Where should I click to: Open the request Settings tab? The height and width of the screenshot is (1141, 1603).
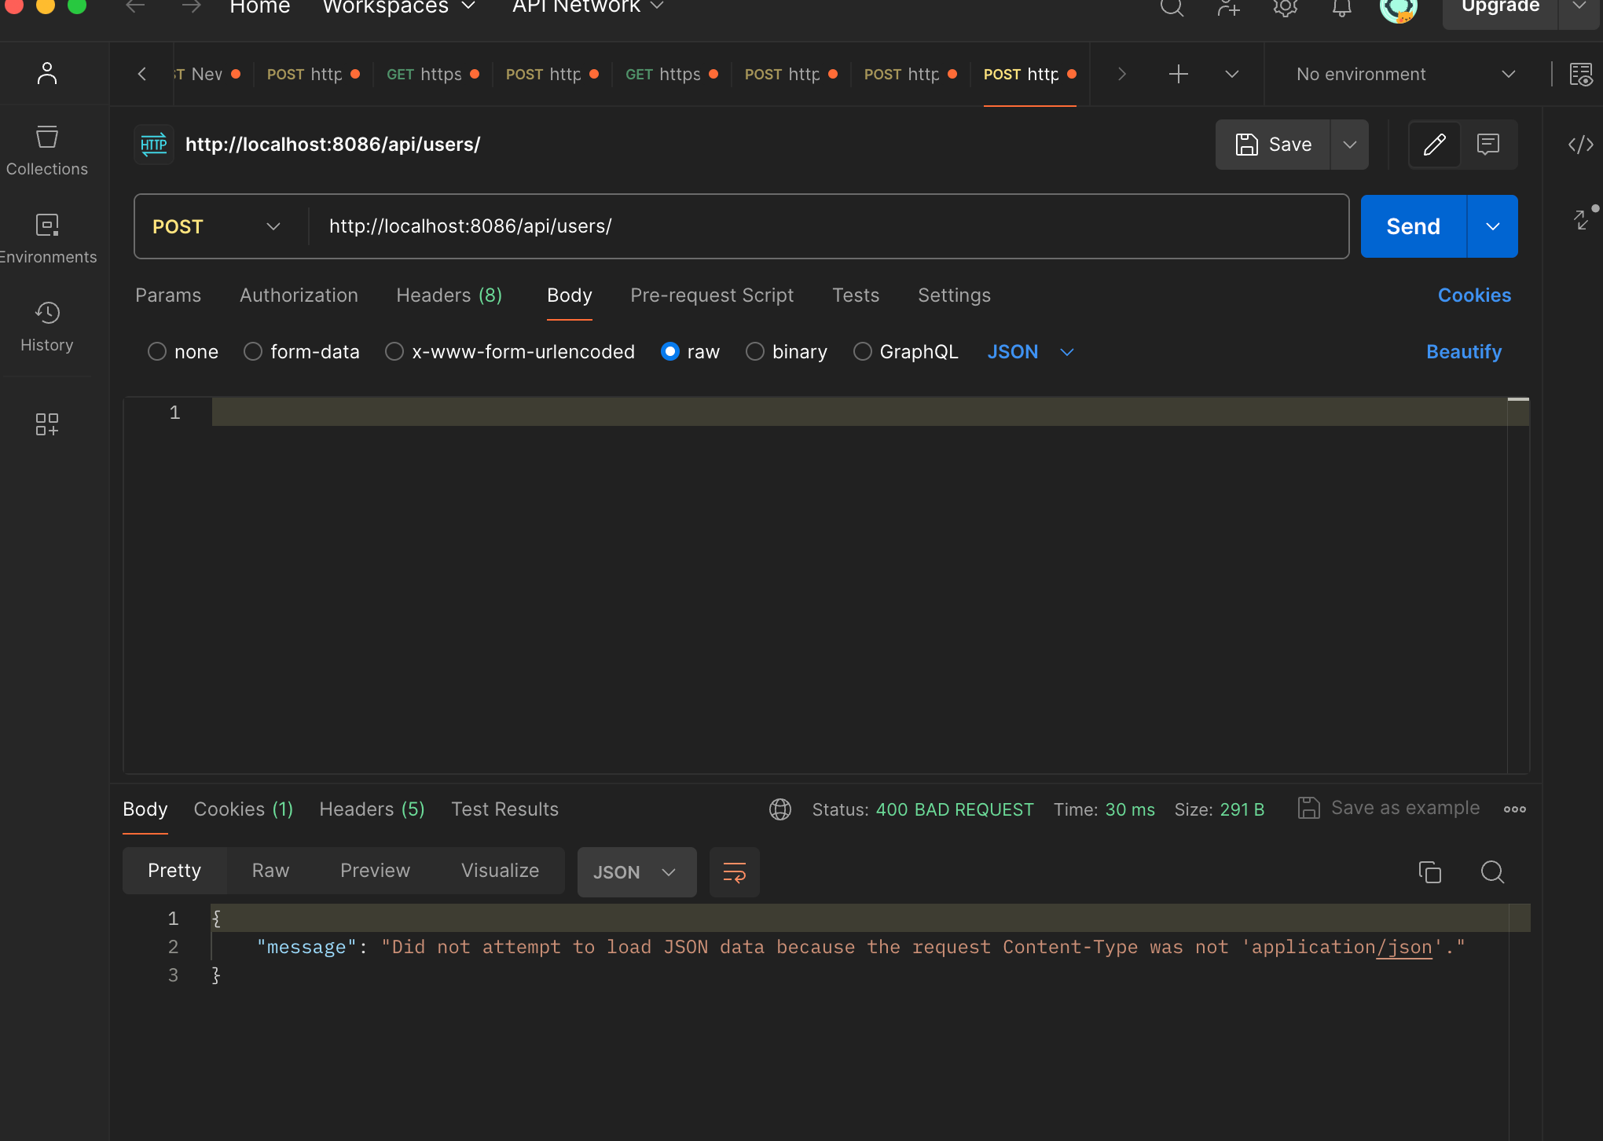click(954, 295)
